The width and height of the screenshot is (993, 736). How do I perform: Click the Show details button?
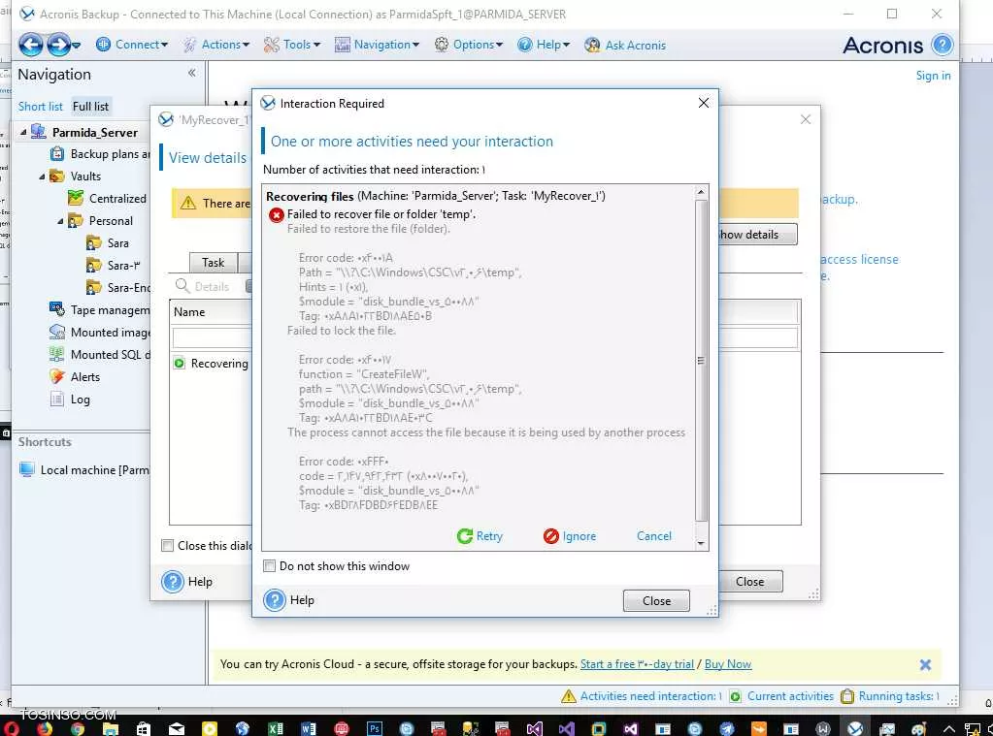(x=757, y=234)
